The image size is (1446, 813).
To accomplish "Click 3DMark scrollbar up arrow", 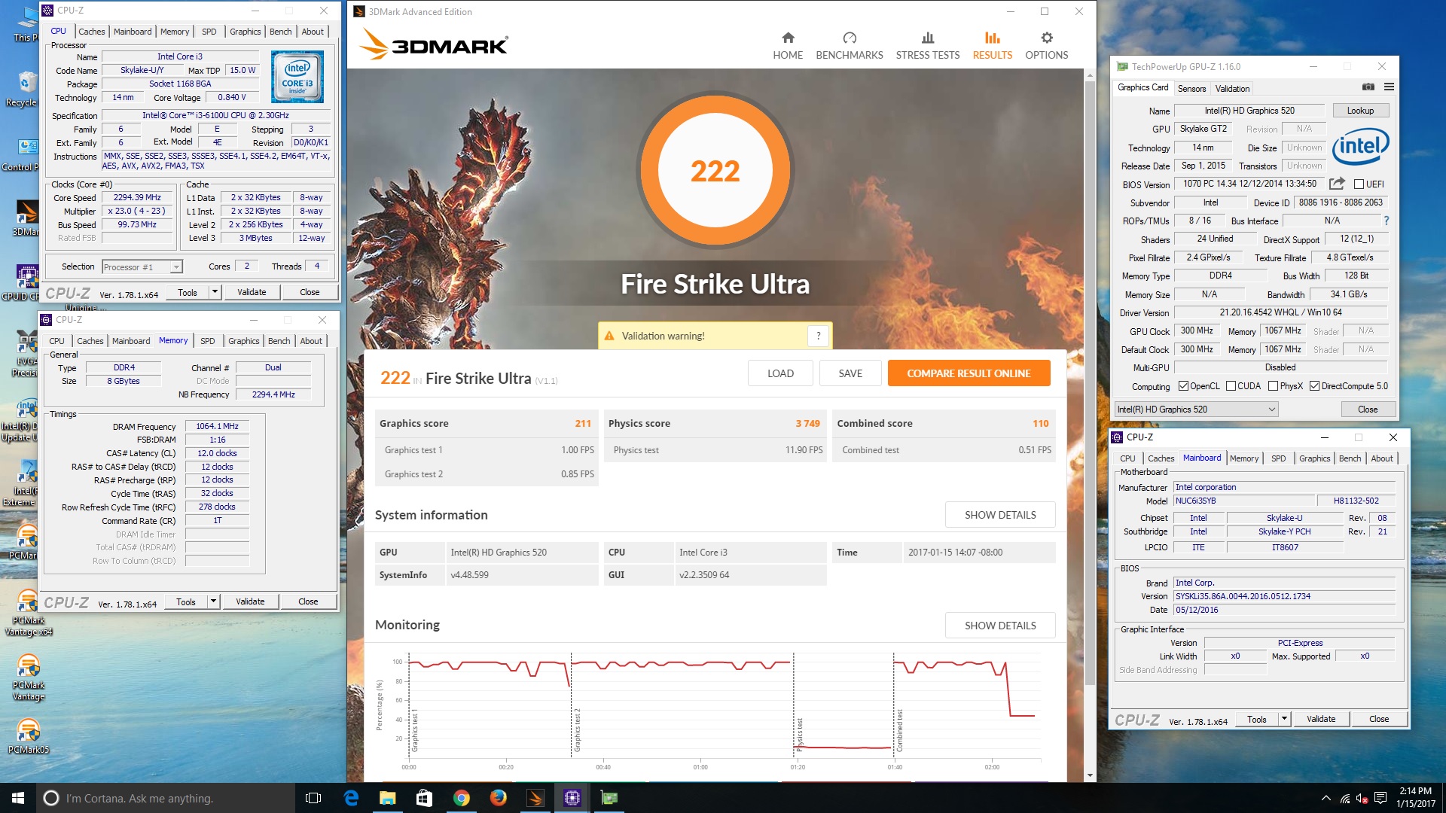I will pos(1090,75).
